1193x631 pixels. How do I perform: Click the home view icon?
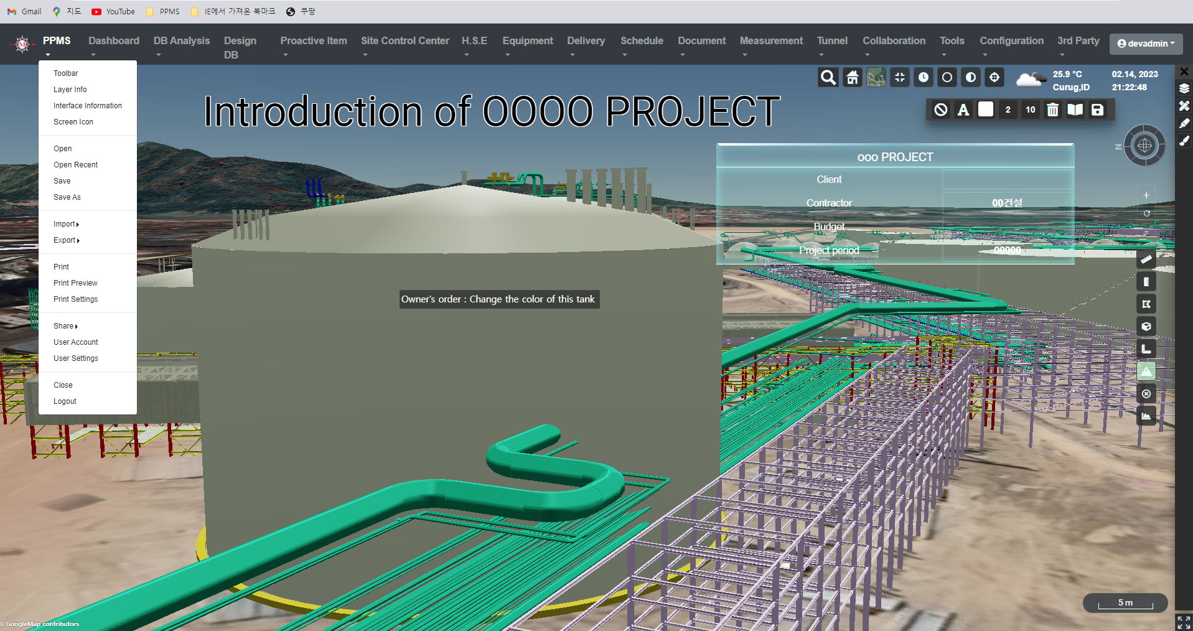[853, 78]
